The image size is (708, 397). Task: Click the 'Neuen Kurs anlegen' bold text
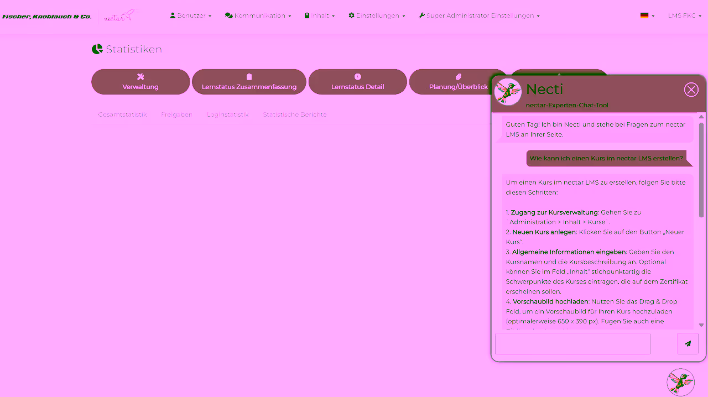[544, 232]
